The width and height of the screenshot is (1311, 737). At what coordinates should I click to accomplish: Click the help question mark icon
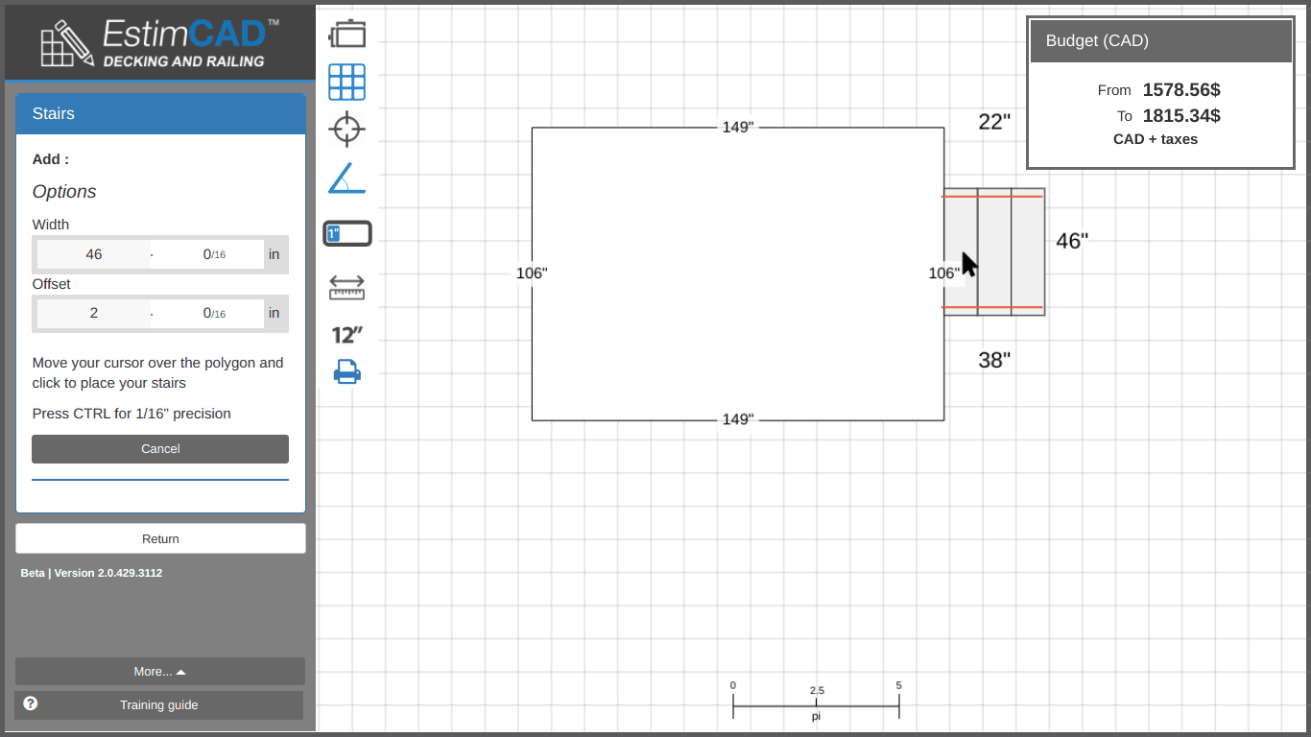tap(31, 703)
